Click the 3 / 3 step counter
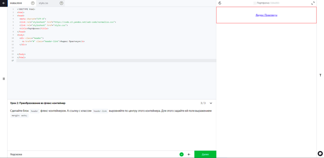The image size is (324, 158). pyautogui.click(x=203, y=103)
